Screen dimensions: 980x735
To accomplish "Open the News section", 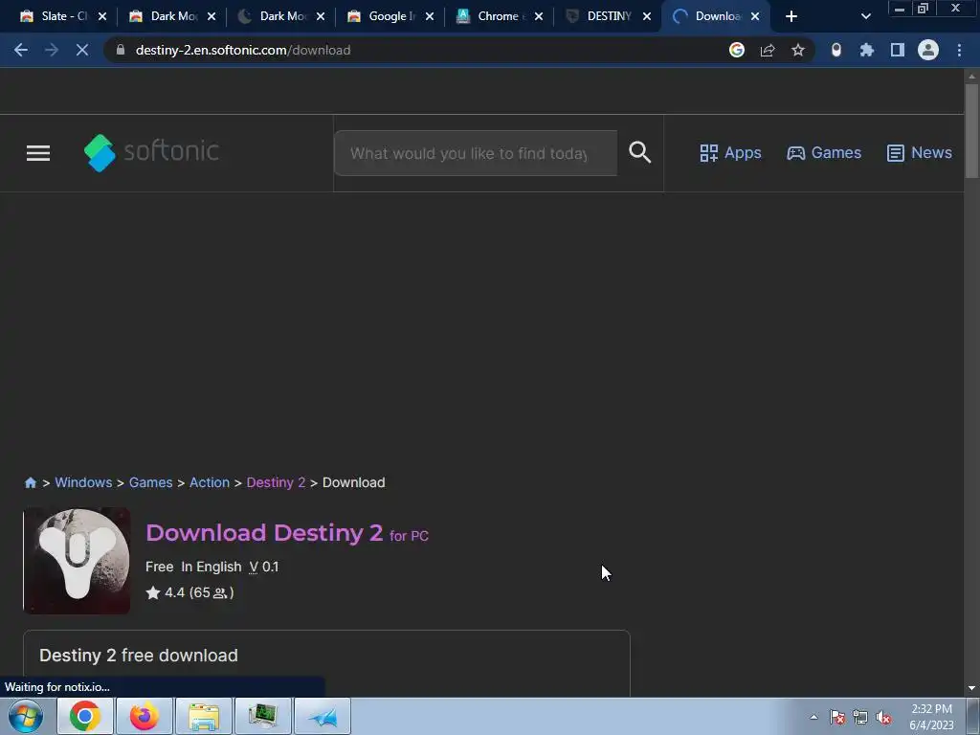I will tap(920, 152).
